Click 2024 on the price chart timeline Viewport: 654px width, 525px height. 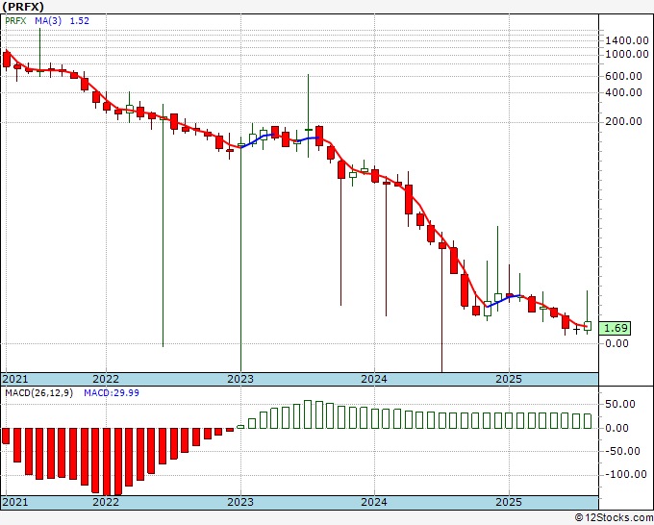click(x=374, y=379)
